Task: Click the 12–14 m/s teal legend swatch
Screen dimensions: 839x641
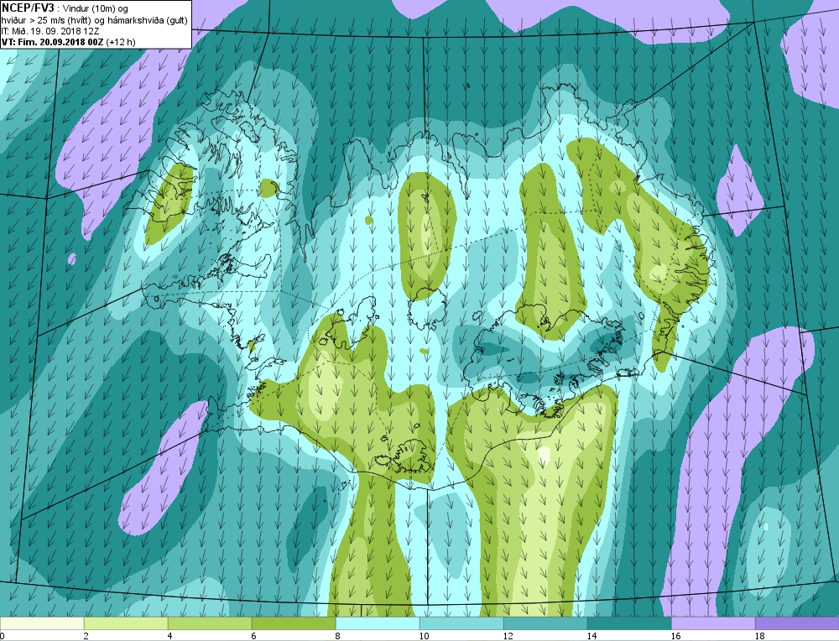Action: click(545, 623)
